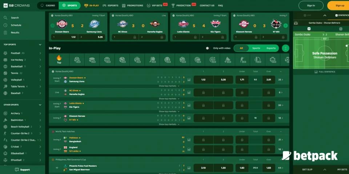
Task: Select the Sports filter option
Action: tap(256, 48)
